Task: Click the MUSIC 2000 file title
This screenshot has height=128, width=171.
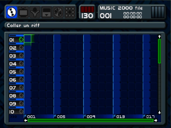Action: click(x=121, y=8)
